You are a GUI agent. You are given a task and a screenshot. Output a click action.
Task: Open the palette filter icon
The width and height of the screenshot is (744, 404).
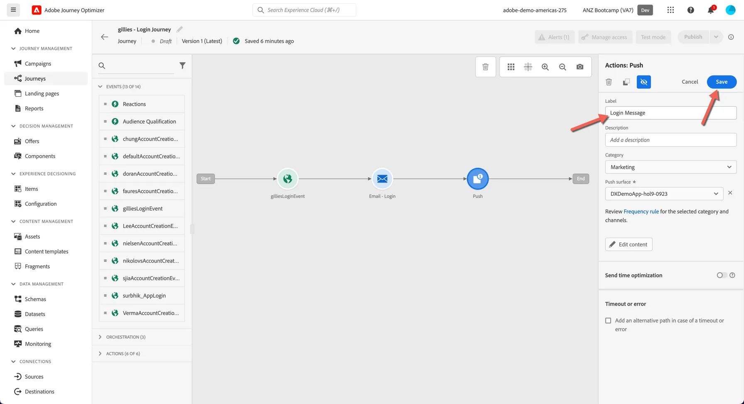click(182, 66)
